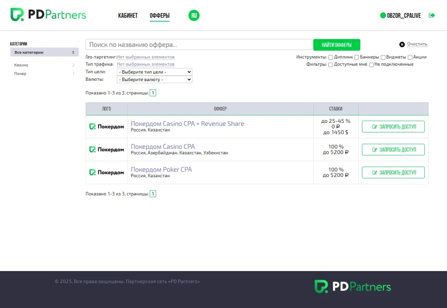Switch language with the RU round icon
Screen dimensions: 447x308
(194, 15)
